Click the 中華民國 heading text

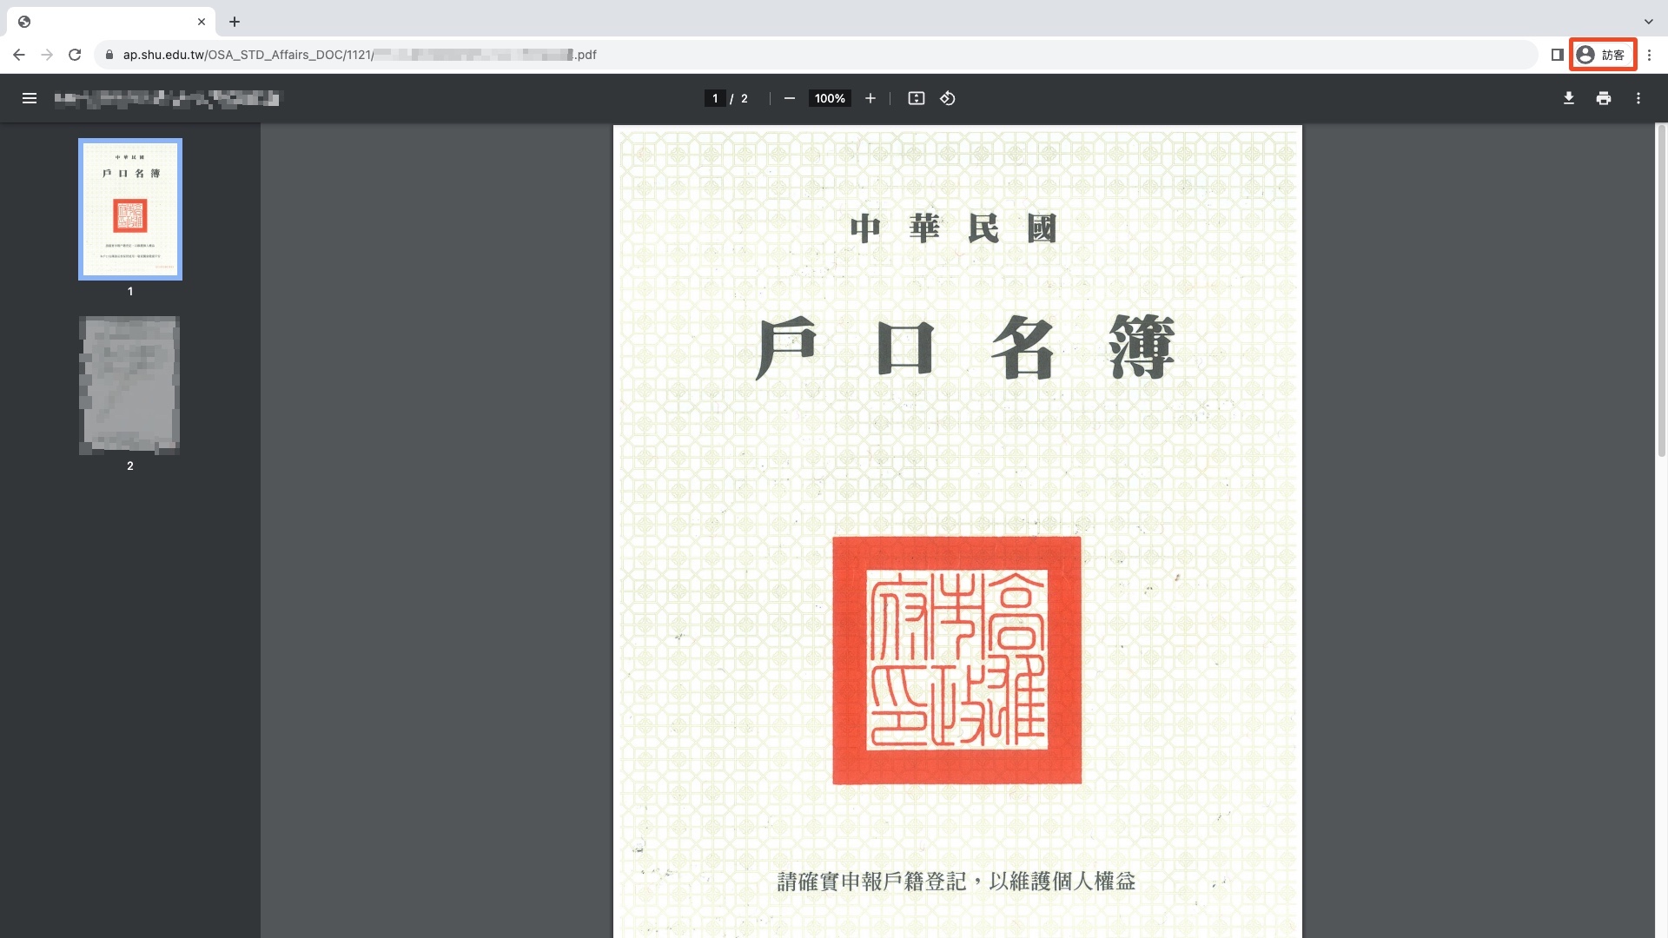tap(953, 228)
